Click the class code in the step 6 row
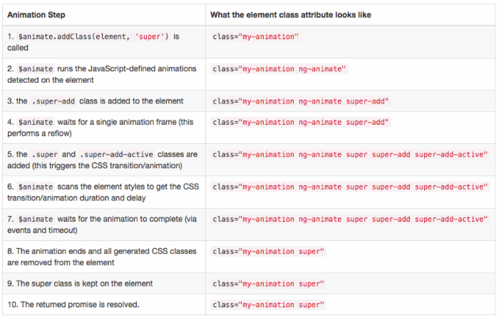 (x=350, y=186)
